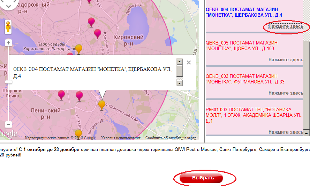Click Нажмите здесь under P6601-003

pyautogui.click(x=286, y=132)
